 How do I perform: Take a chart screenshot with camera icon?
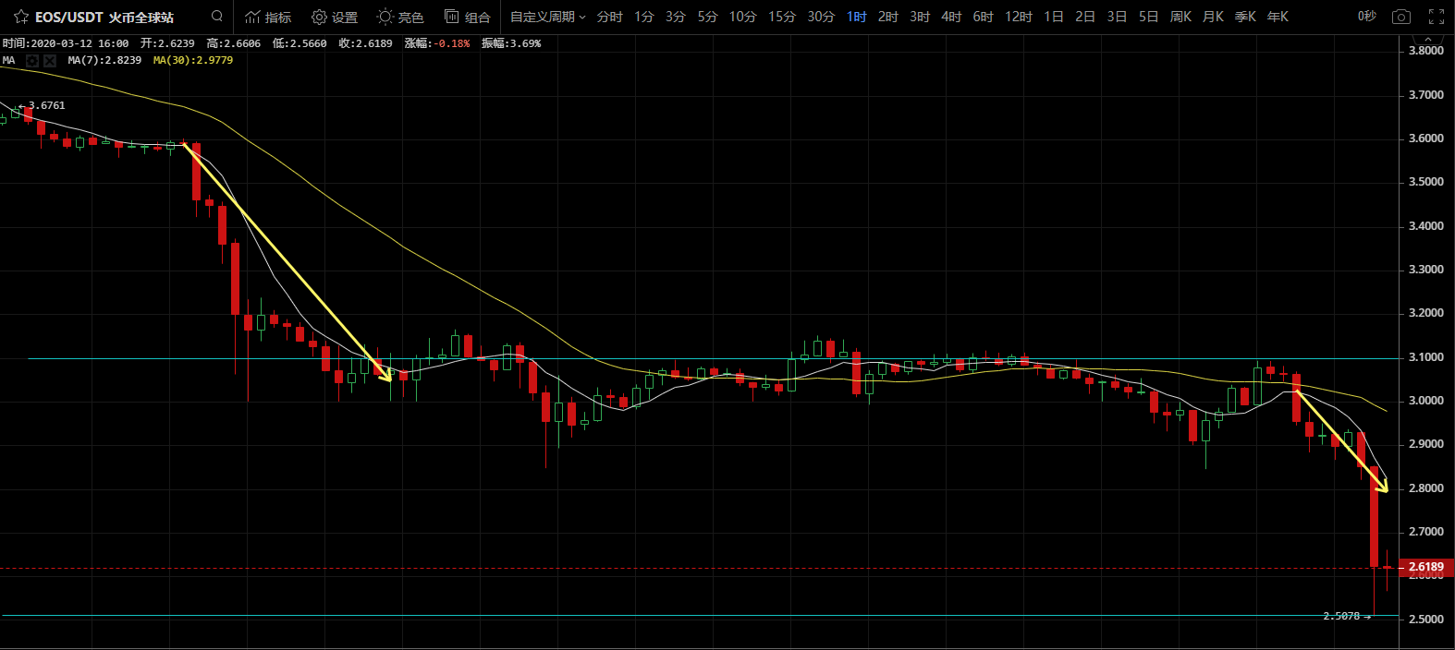1401,17
